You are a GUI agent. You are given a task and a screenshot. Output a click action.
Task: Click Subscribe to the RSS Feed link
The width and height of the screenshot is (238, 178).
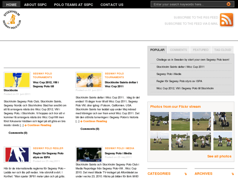click(196, 18)
